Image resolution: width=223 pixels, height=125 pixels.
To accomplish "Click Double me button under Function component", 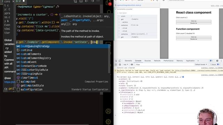I will 194,39.
